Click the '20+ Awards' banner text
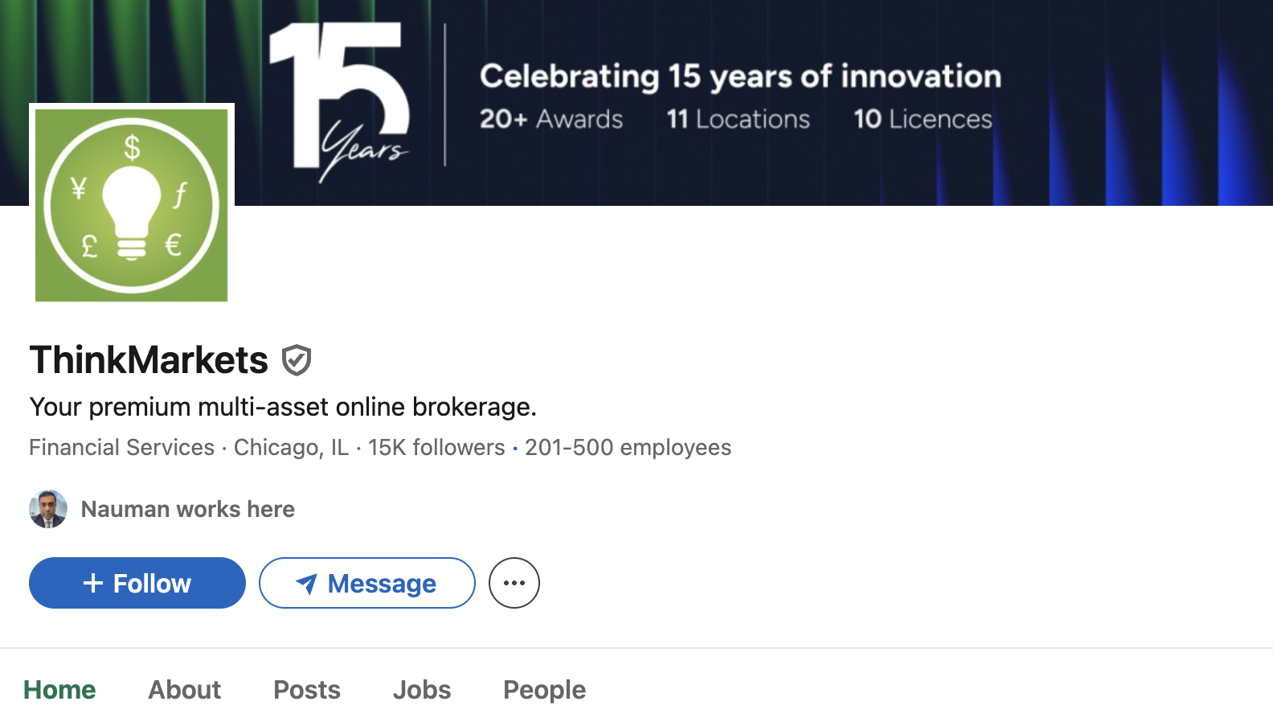This screenshot has width=1273, height=722. tap(551, 119)
